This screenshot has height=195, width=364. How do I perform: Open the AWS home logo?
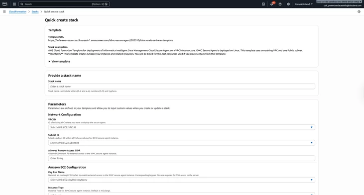[x=4, y=4]
